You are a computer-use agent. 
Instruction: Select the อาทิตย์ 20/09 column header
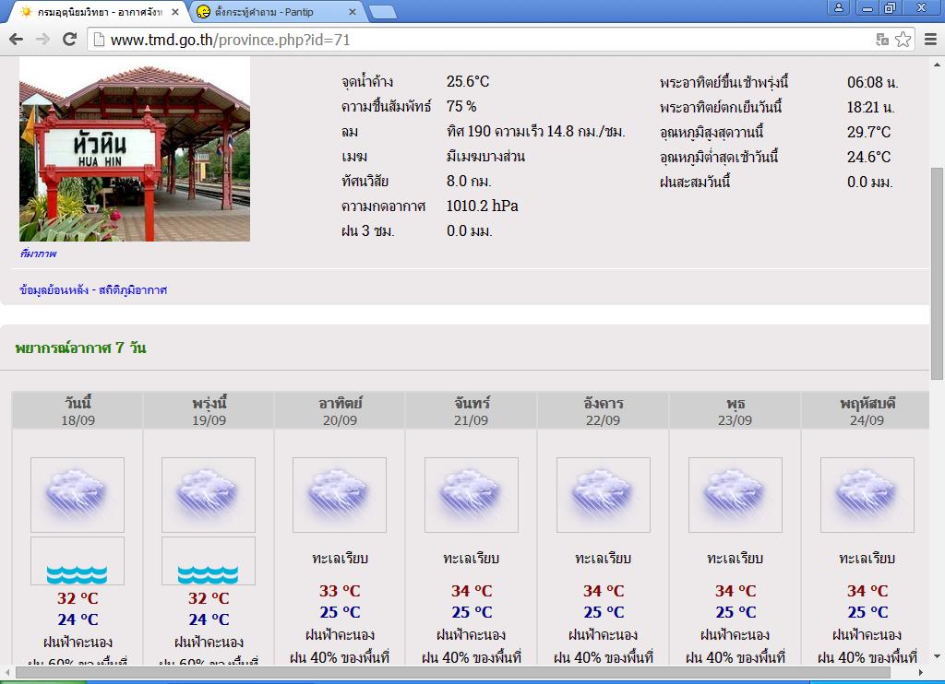340,410
